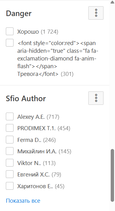Select the PRODIMEX T.1. checkbox
Viewport: 115px width, 211px height.
(x=10, y=128)
